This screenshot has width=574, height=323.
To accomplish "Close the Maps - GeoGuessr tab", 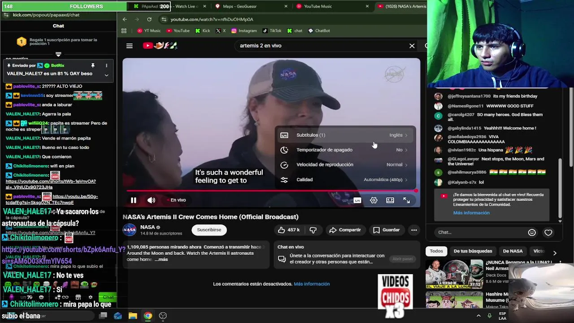I will tap(286, 6).
